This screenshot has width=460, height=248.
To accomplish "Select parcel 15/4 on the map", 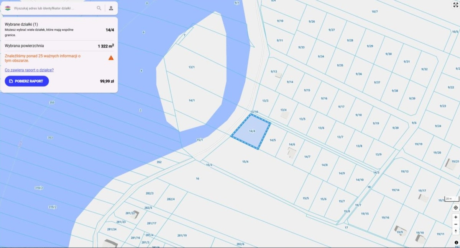I will tap(245, 162).
